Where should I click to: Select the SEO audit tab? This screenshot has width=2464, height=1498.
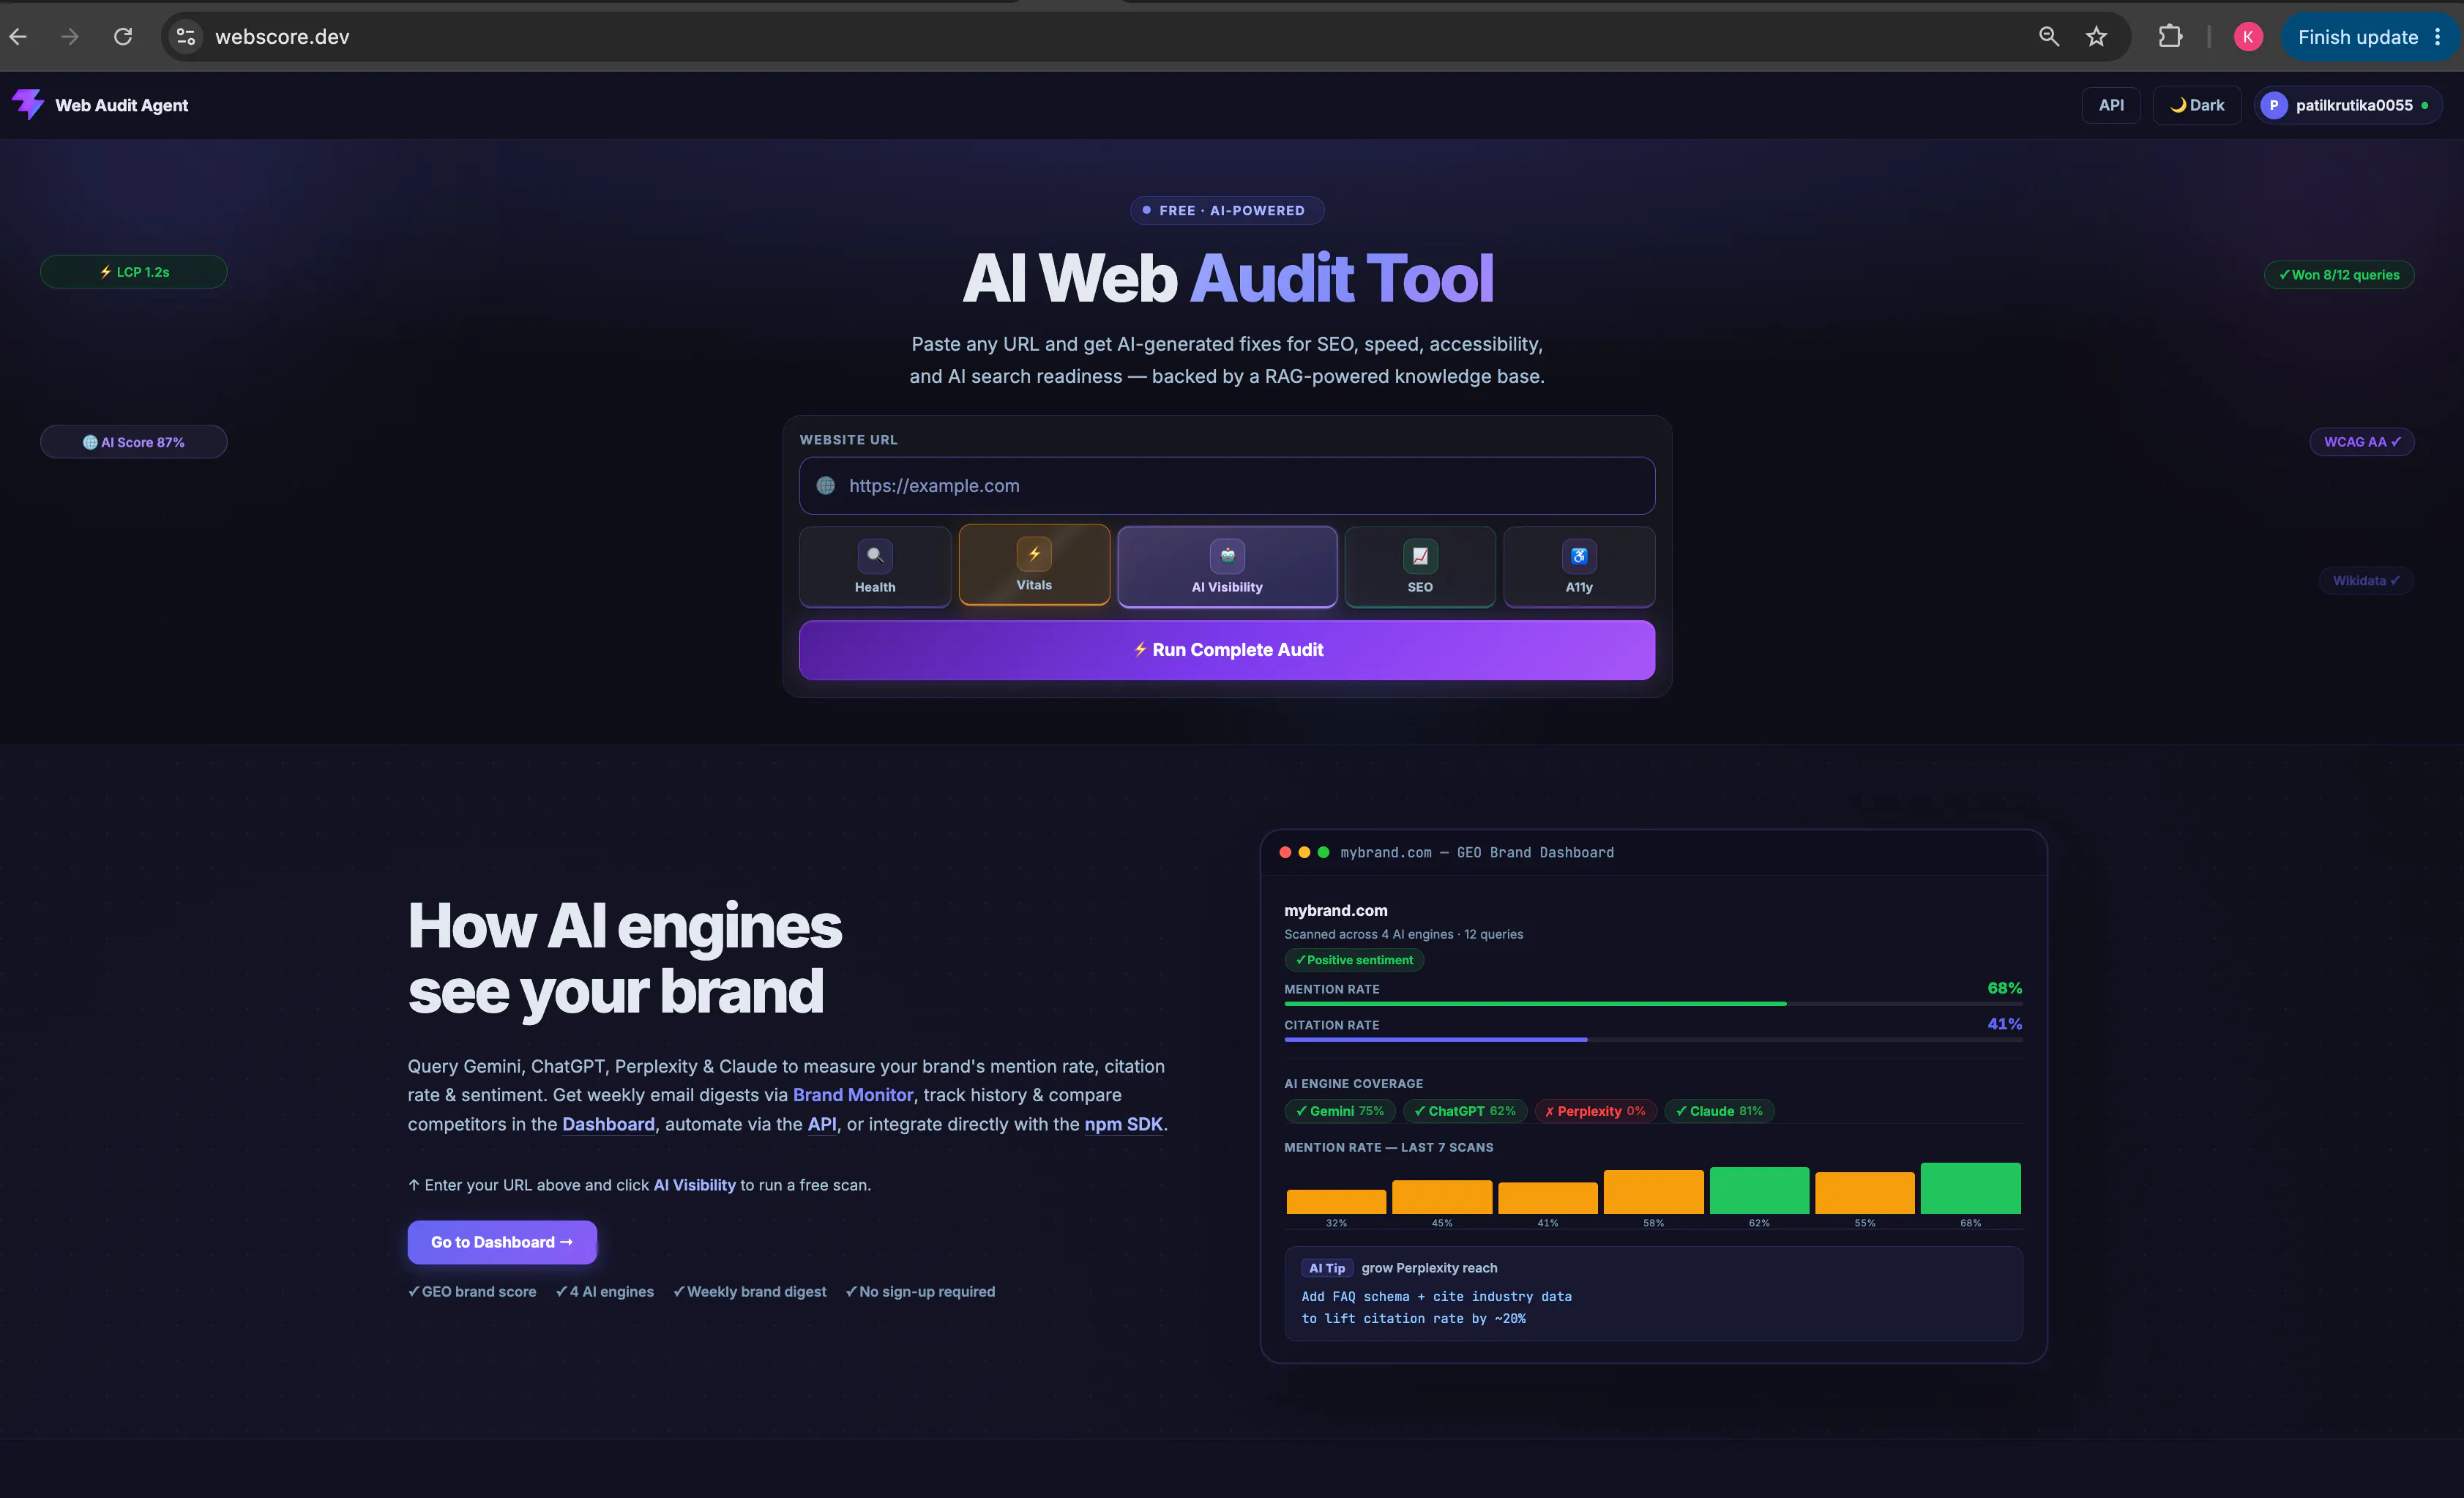click(x=1420, y=567)
